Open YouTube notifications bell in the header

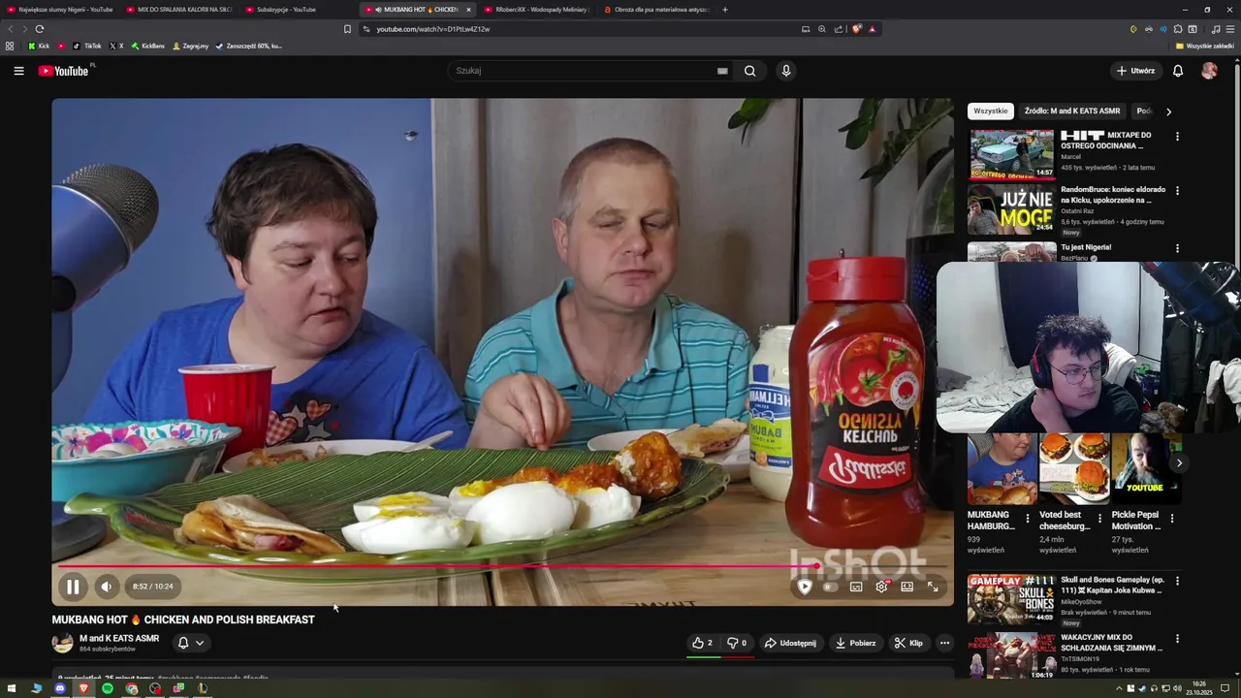click(1178, 71)
